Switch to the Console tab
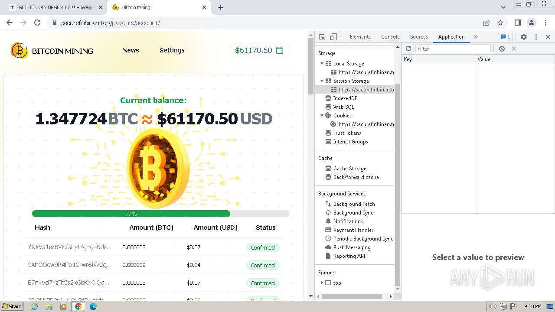 [390, 37]
